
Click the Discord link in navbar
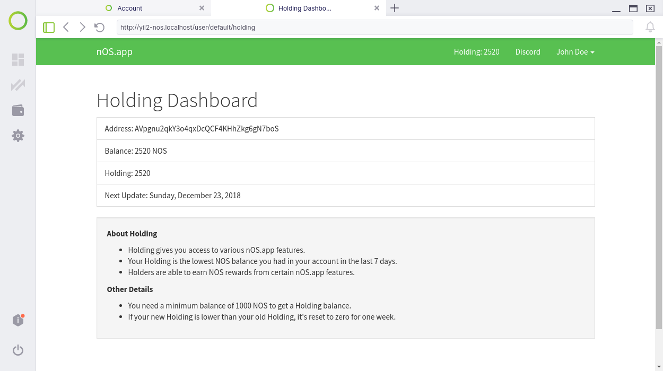click(528, 52)
